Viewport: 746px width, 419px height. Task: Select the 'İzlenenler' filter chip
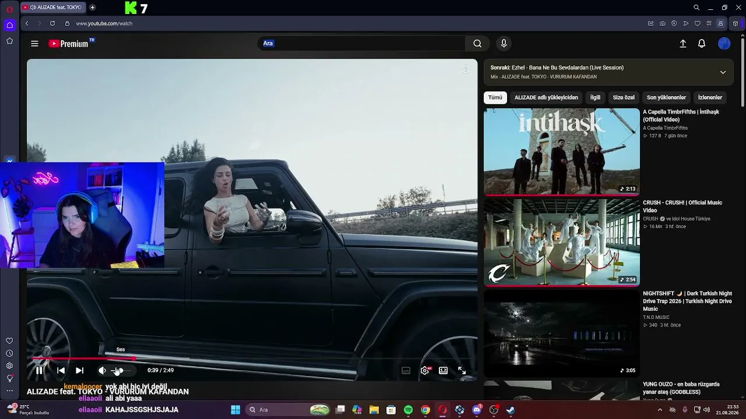[x=710, y=98]
